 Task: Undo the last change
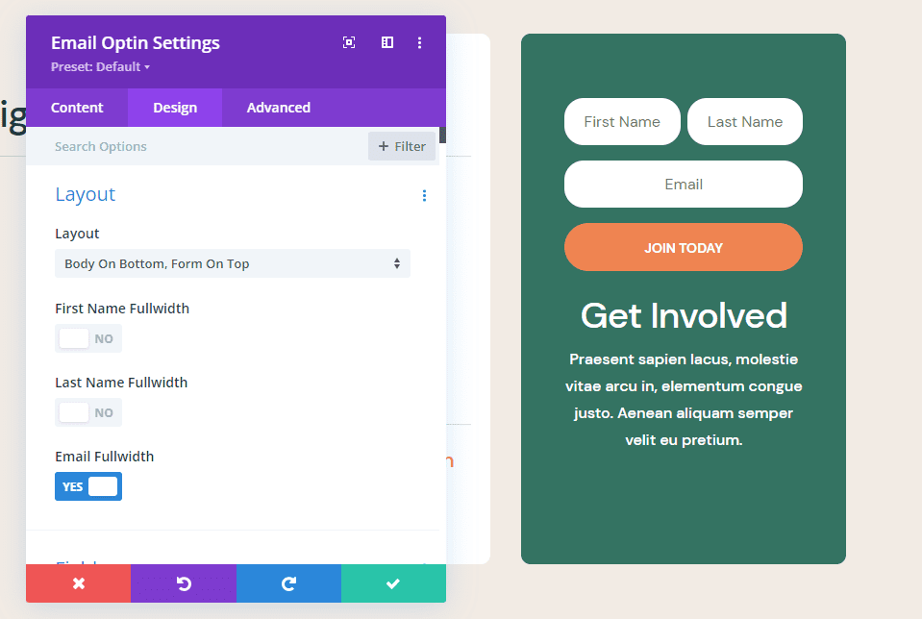coord(183,583)
